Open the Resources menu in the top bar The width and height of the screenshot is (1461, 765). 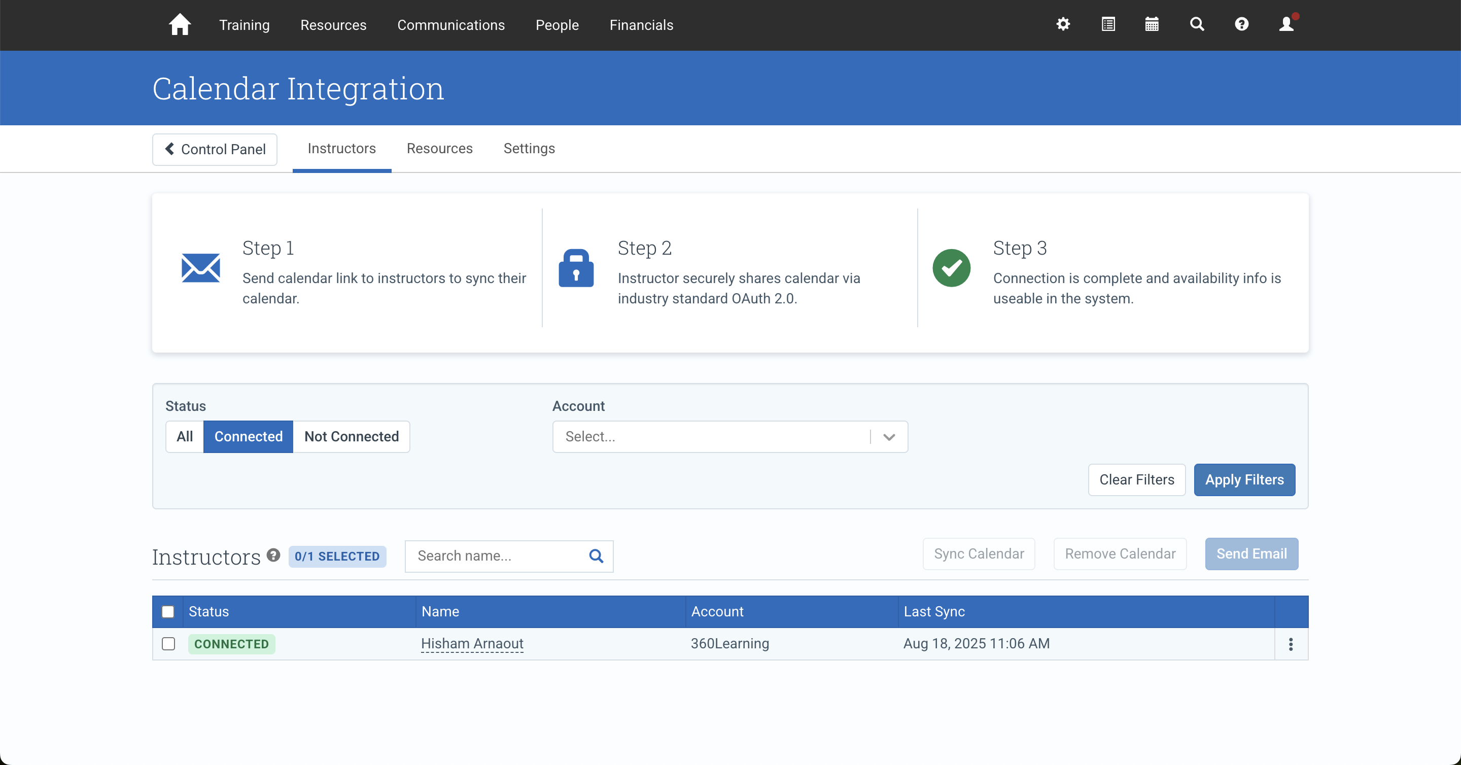(333, 25)
